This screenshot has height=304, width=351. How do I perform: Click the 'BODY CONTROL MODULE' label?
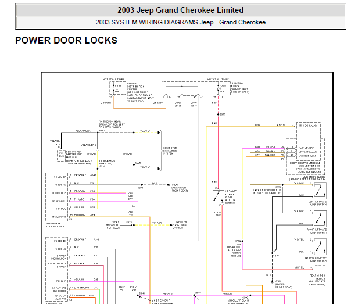(305, 163)
